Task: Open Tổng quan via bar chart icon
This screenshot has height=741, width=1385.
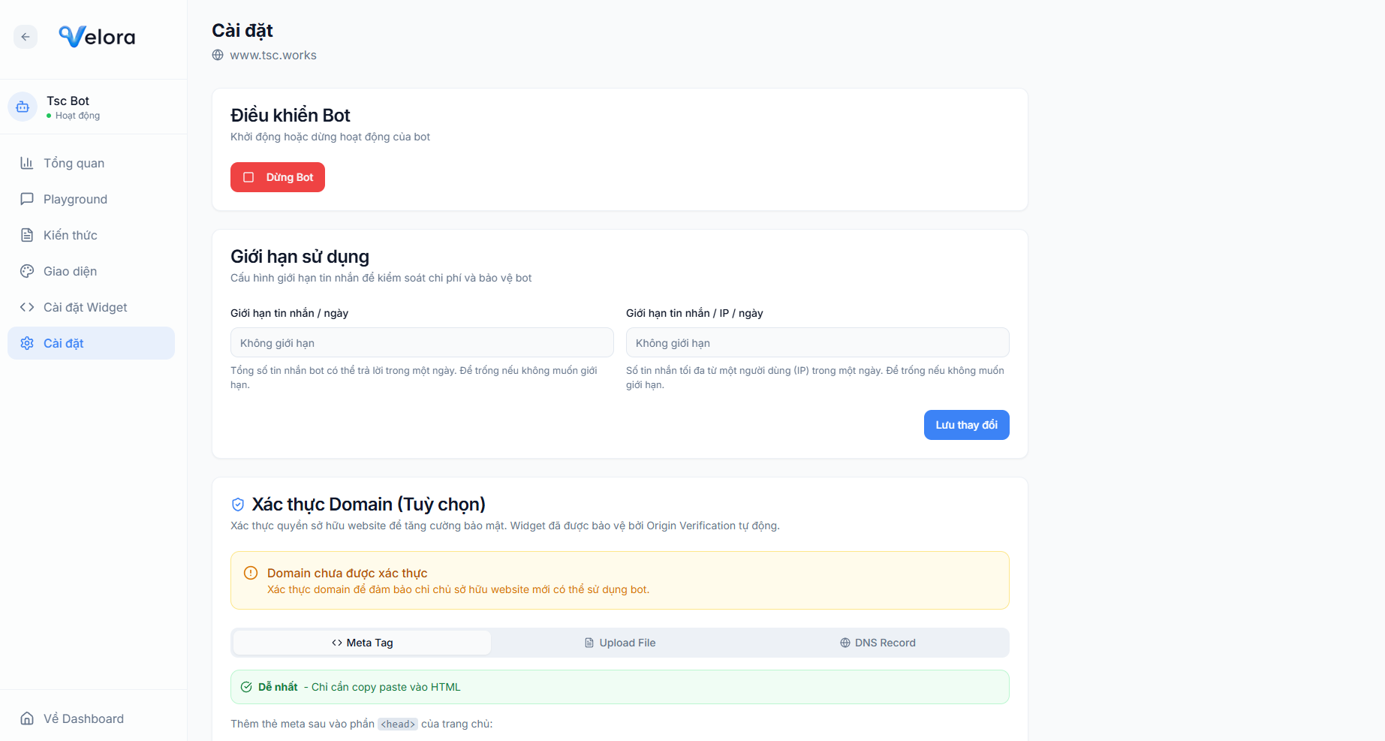Action: 27,163
